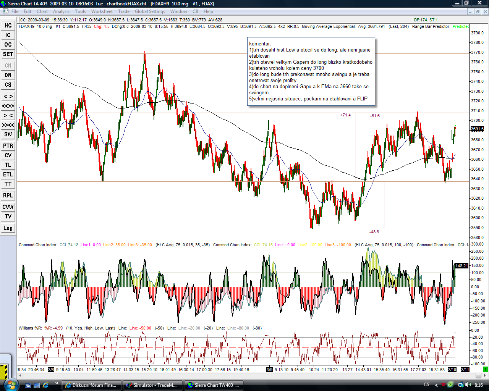
Task: Open the Trade menu
Action: click(x=124, y=11)
